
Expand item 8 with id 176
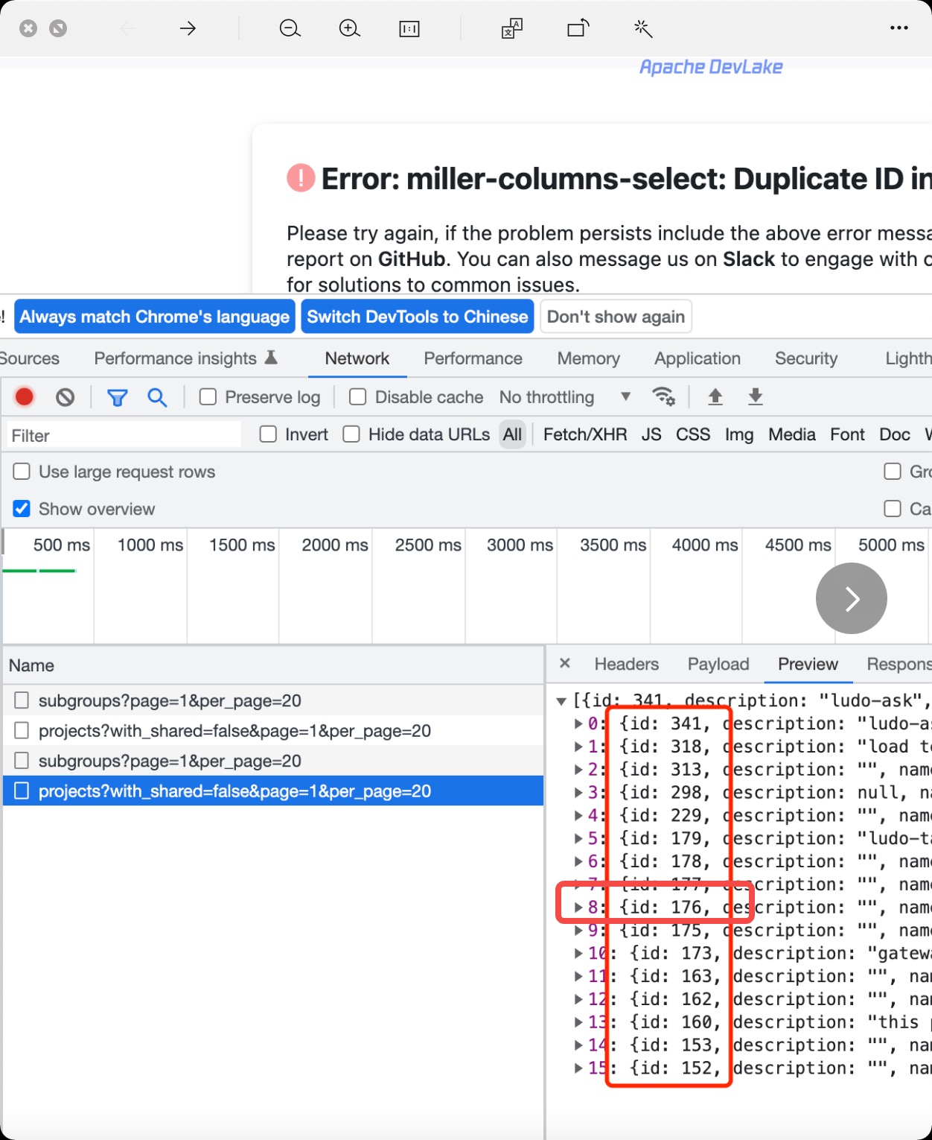click(578, 908)
